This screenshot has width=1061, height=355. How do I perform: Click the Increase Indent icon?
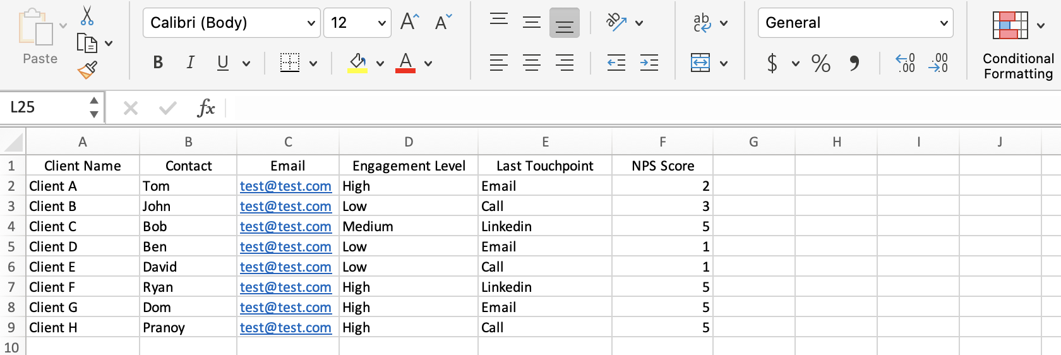(649, 63)
